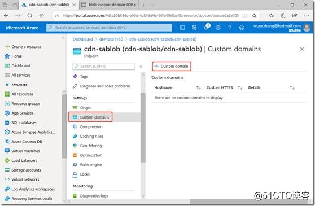Open Recovery Services vaults in sidebar
The height and width of the screenshot is (206, 315).
point(29,198)
